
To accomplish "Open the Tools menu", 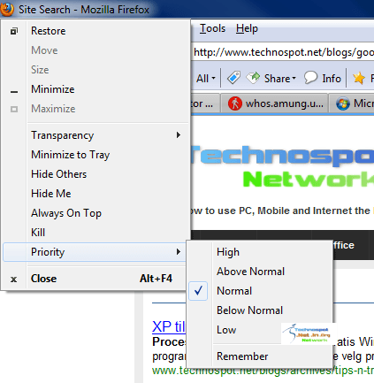I will click(212, 28).
